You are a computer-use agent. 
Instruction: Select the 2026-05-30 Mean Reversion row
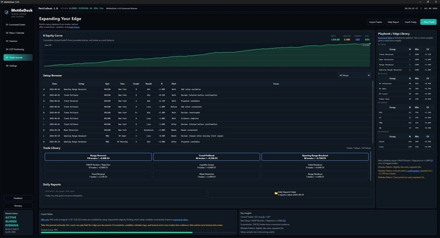tap(207, 130)
